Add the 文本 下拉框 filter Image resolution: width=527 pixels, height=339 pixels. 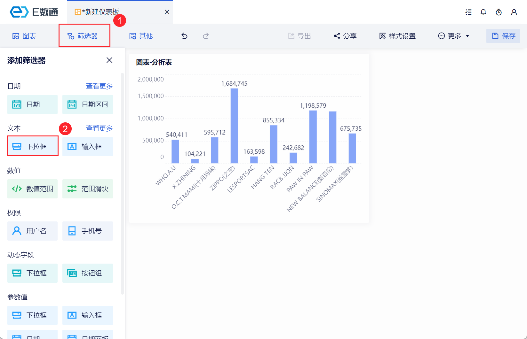point(33,146)
